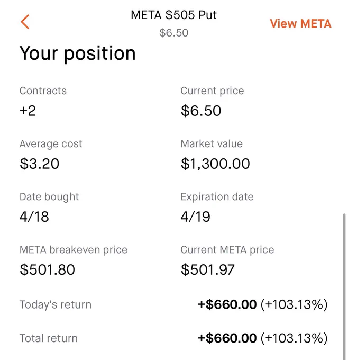Viewport: 348px width, 360px height.
Task: Tap the Expiration date 4/19 entry
Action: pos(195,217)
